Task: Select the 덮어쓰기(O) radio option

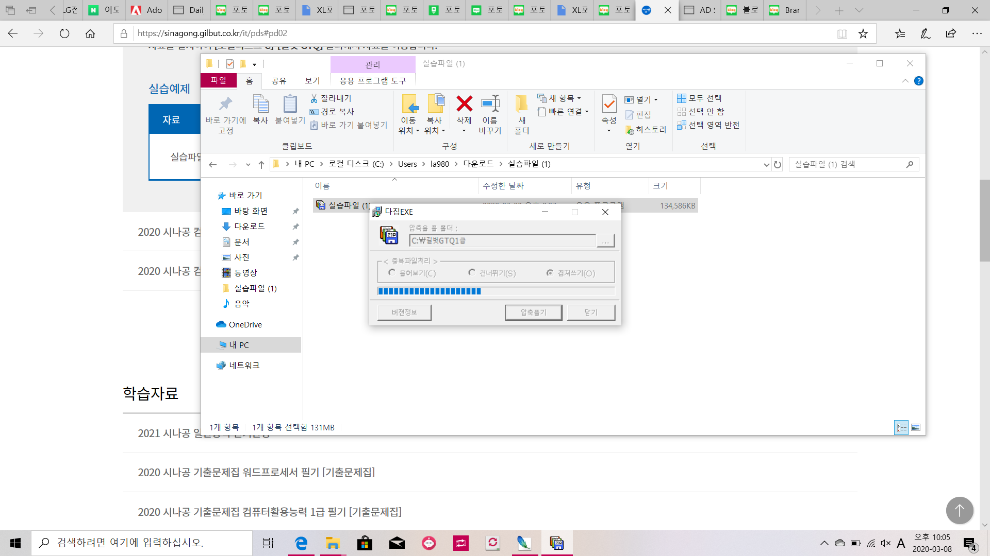Action: coord(550,273)
